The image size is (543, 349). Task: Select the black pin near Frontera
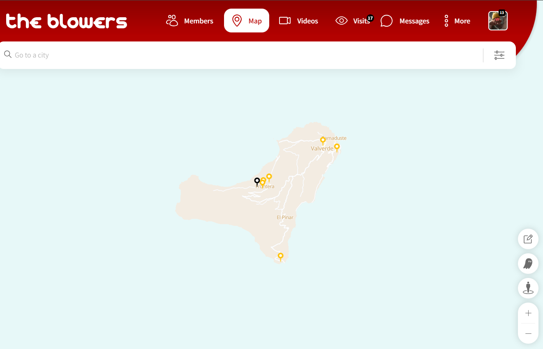point(257,182)
